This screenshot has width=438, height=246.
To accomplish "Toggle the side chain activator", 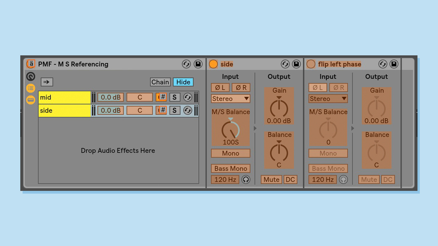I will tap(161, 110).
